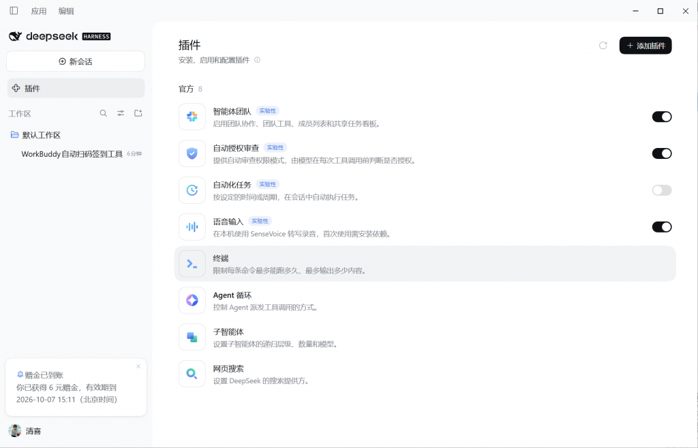Screen dimensions: 698x448
Task: Select the 终端 plugin title
Action: pyautogui.click(x=221, y=258)
